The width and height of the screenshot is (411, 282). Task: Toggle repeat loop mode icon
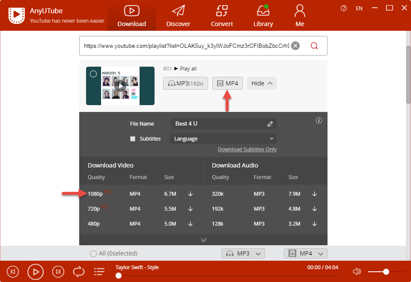point(79,272)
